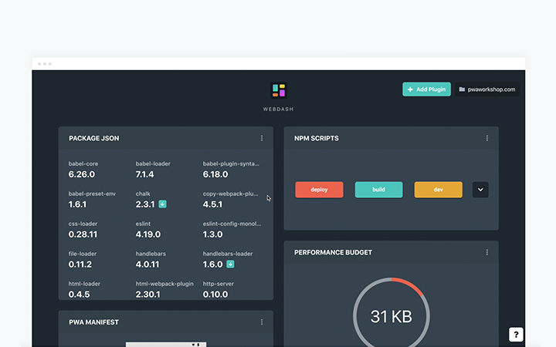Click the 31 KB performance budget gauge

(391, 315)
